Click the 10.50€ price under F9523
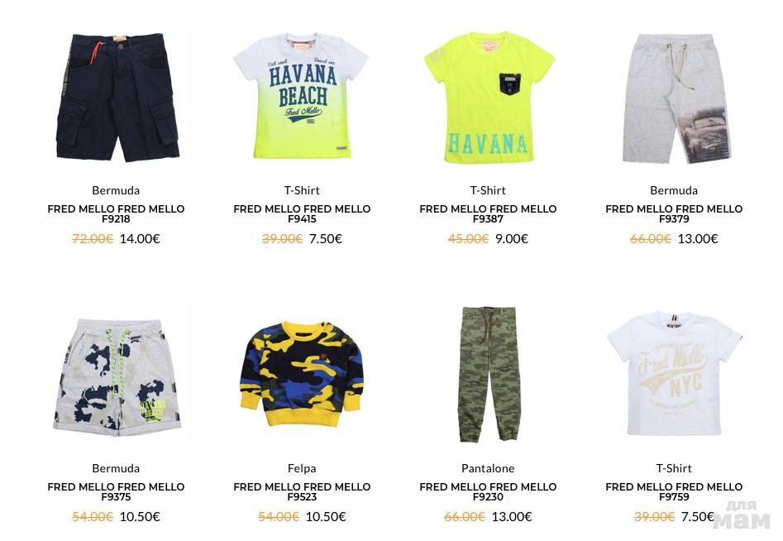 [326, 516]
